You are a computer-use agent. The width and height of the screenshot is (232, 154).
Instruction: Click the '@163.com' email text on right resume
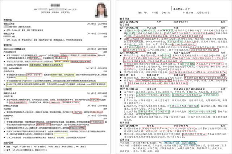[x=188, y=13]
